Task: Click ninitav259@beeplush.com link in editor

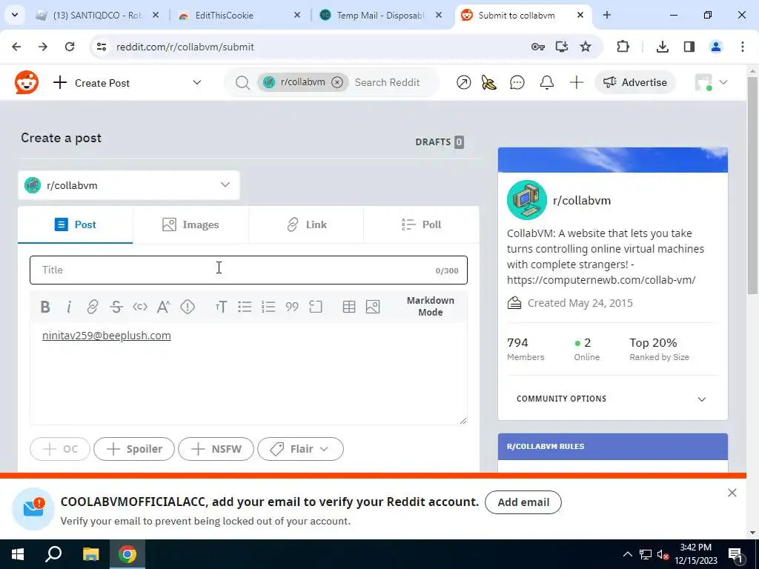Action: pos(107,336)
